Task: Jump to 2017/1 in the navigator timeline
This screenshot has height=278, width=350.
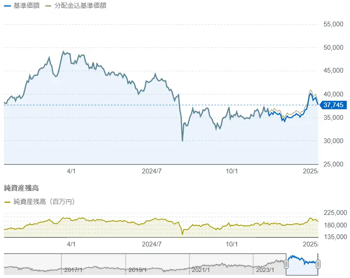Action: coord(73,270)
